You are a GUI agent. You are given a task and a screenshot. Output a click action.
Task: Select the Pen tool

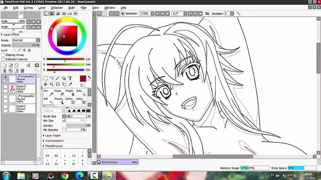(48, 92)
